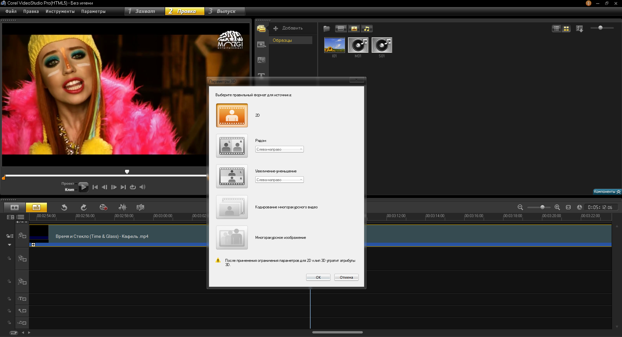The width and height of the screenshot is (622, 337).
Task: Open the Transitions library icon
Action: (261, 44)
